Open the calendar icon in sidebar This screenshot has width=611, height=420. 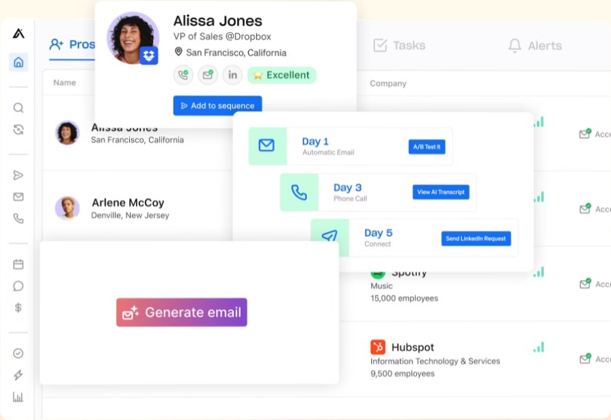coord(18,264)
